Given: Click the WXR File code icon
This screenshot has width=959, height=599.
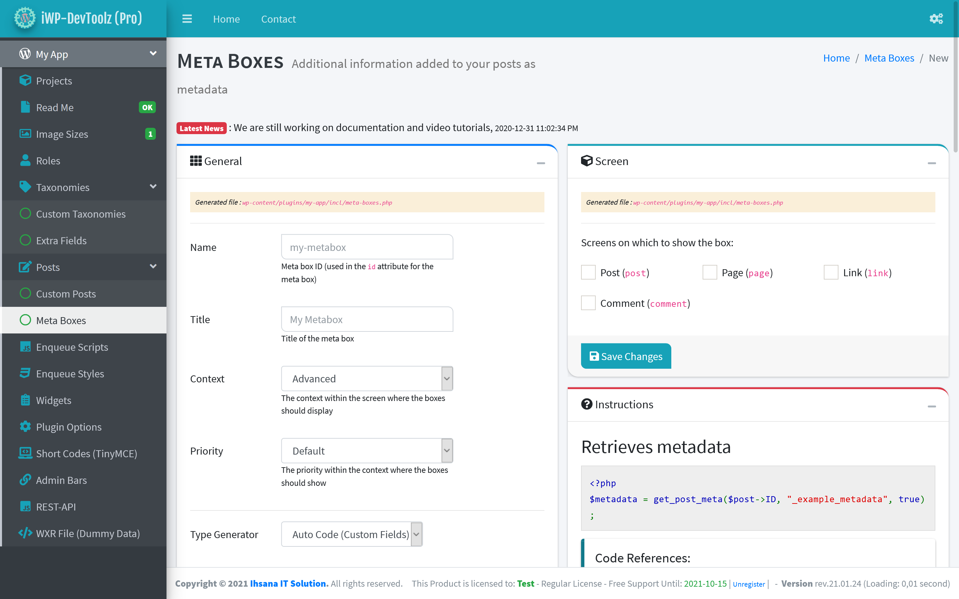Looking at the screenshot, I should click(x=25, y=533).
